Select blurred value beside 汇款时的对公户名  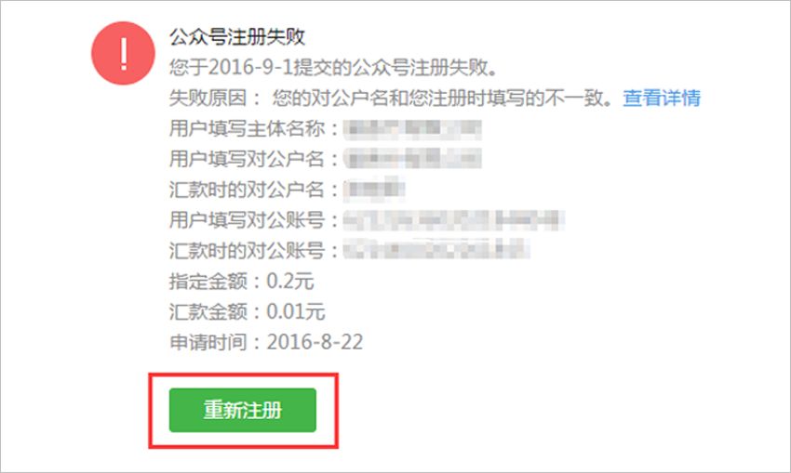coord(374,190)
